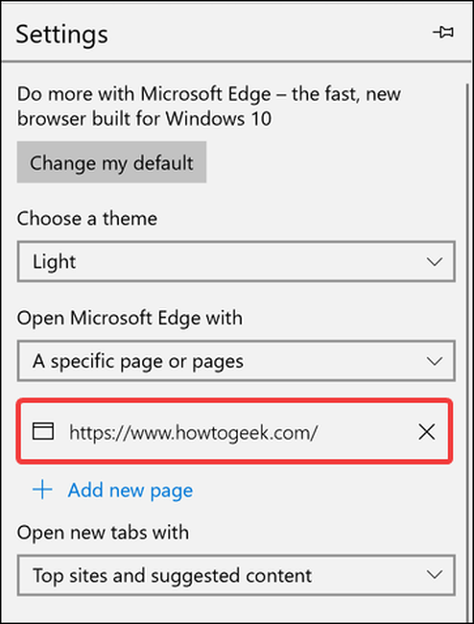Select the 'Choose a theme' label

tap(87, 219)
